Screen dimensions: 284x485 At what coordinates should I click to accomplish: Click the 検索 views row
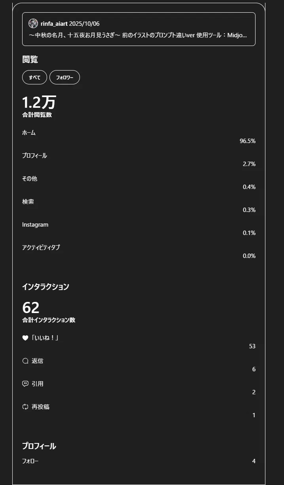tap(139, 206)
